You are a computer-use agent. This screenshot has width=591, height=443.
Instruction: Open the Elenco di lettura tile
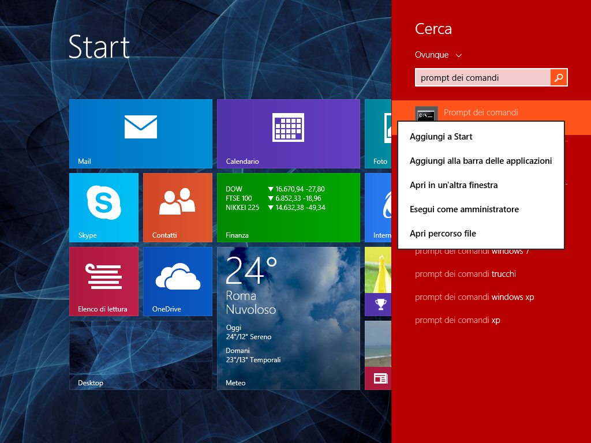pyautogui.click(x=103, y=281)
